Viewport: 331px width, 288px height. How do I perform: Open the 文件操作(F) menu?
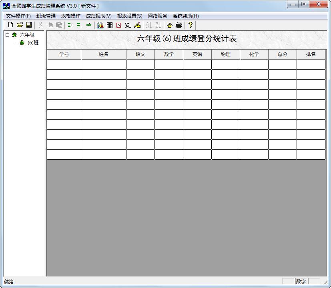[x=18, y=16]
